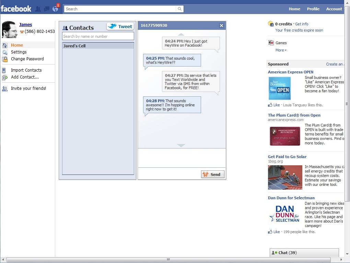Click the Create an ad link
The width and height of the screenshot is (350, 263).
335,64
